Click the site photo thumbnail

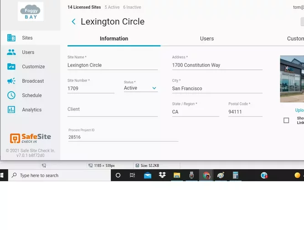(x=292, y=79)
